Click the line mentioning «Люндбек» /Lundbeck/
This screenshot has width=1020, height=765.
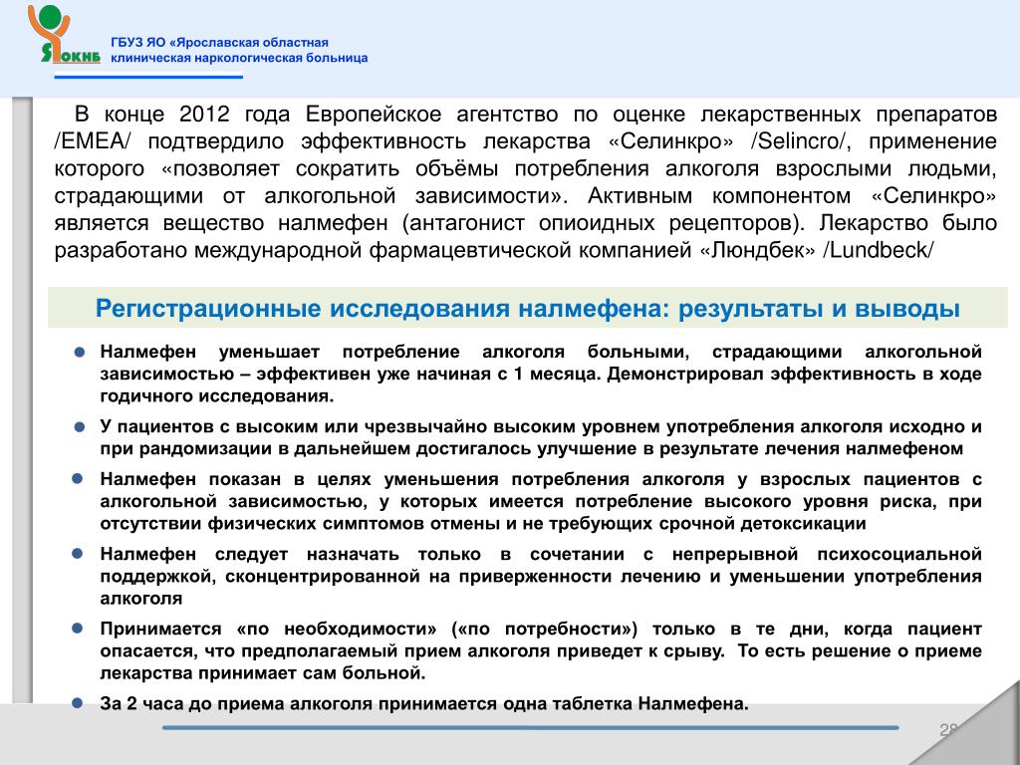[494, 250]
